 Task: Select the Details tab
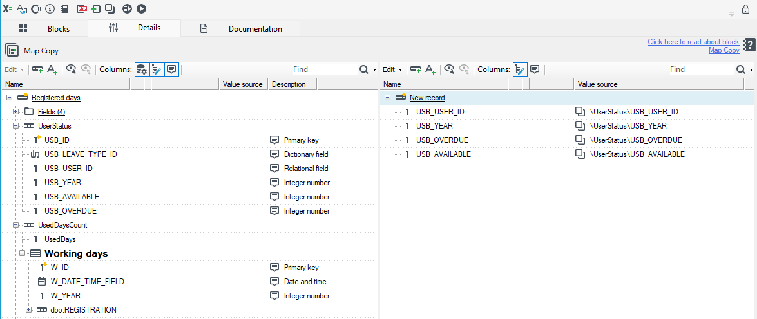coord(134,28)
